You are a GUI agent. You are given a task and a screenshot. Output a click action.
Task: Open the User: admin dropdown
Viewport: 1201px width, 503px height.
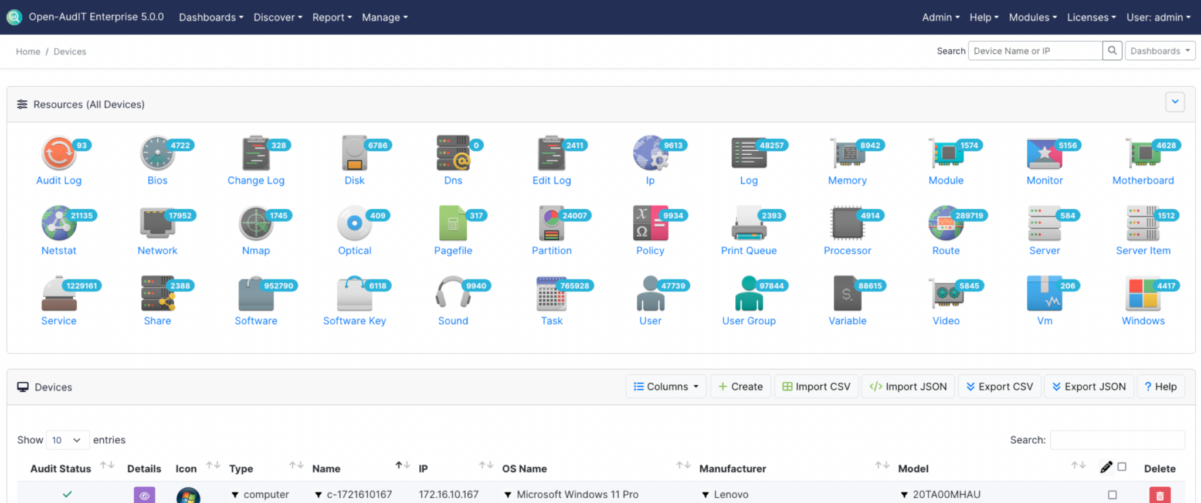pyautogui.click(x=1158, y=17)
